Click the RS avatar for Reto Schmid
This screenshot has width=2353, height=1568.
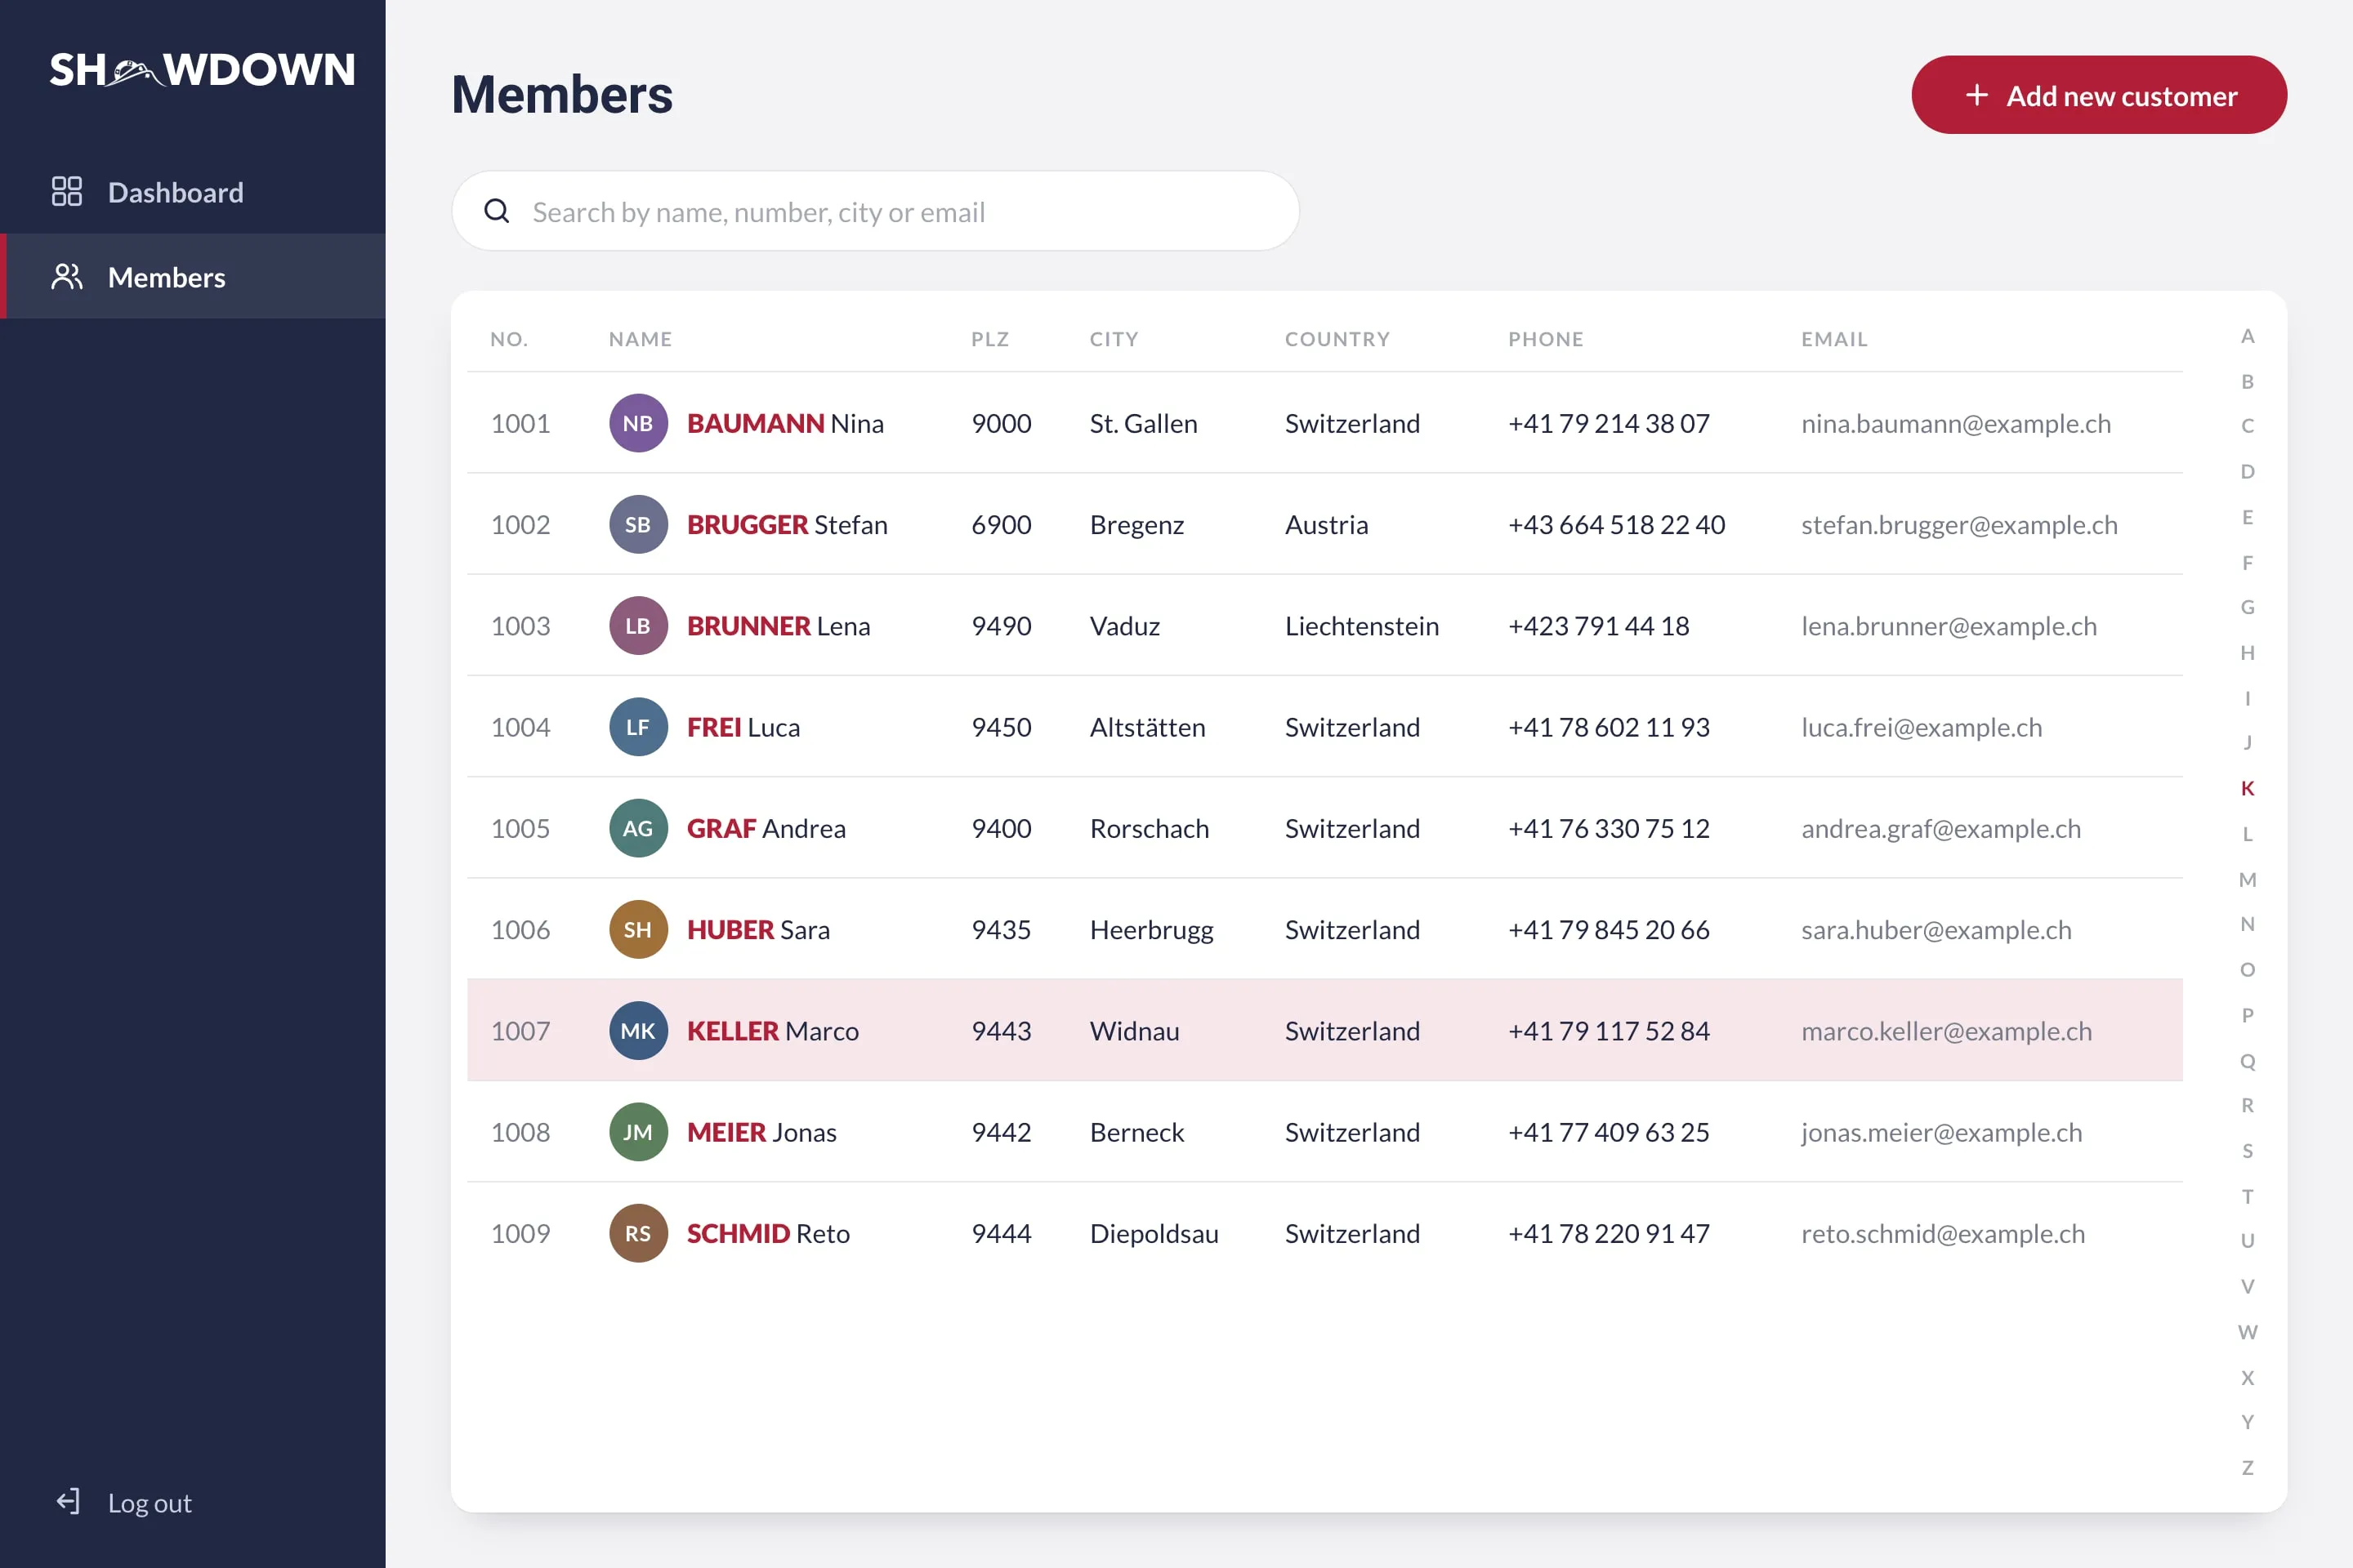pos(638,1233)
